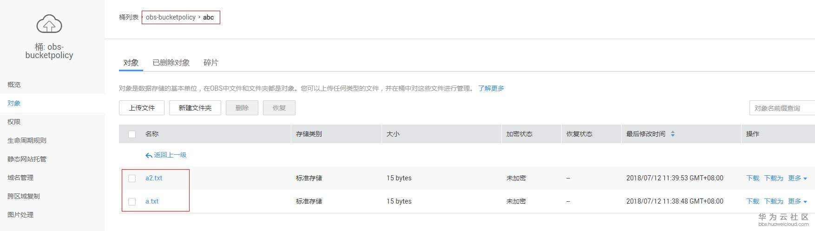
Task: Sort by 最后修改时间 using sort arrows
Action: (x=673, y=134)
